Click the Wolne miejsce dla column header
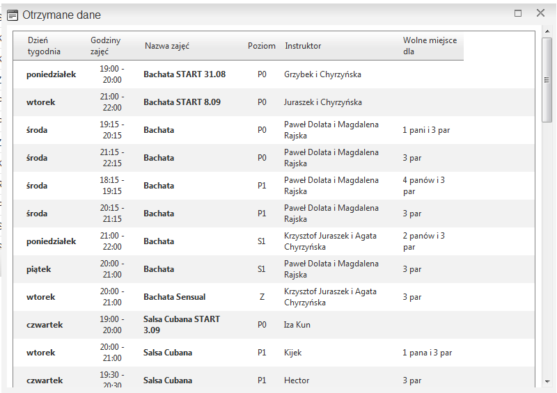This screenshot has width=557, height=393. (430, 46)
